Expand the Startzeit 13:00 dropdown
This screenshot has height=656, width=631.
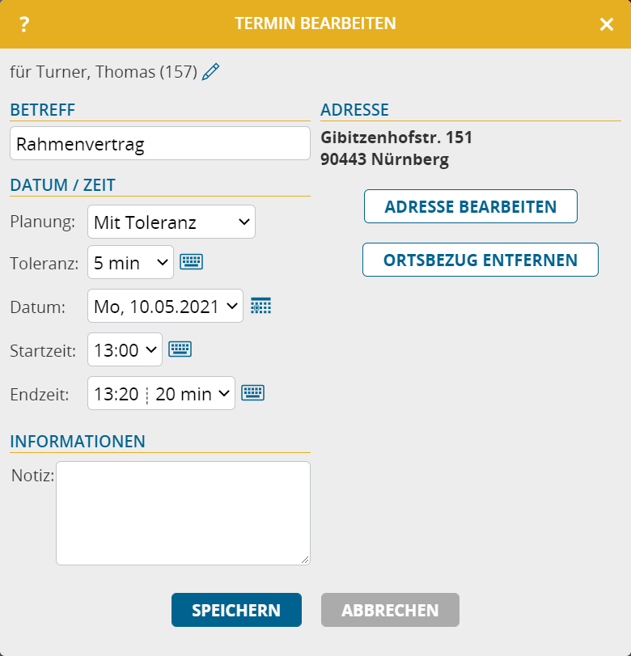125,349
